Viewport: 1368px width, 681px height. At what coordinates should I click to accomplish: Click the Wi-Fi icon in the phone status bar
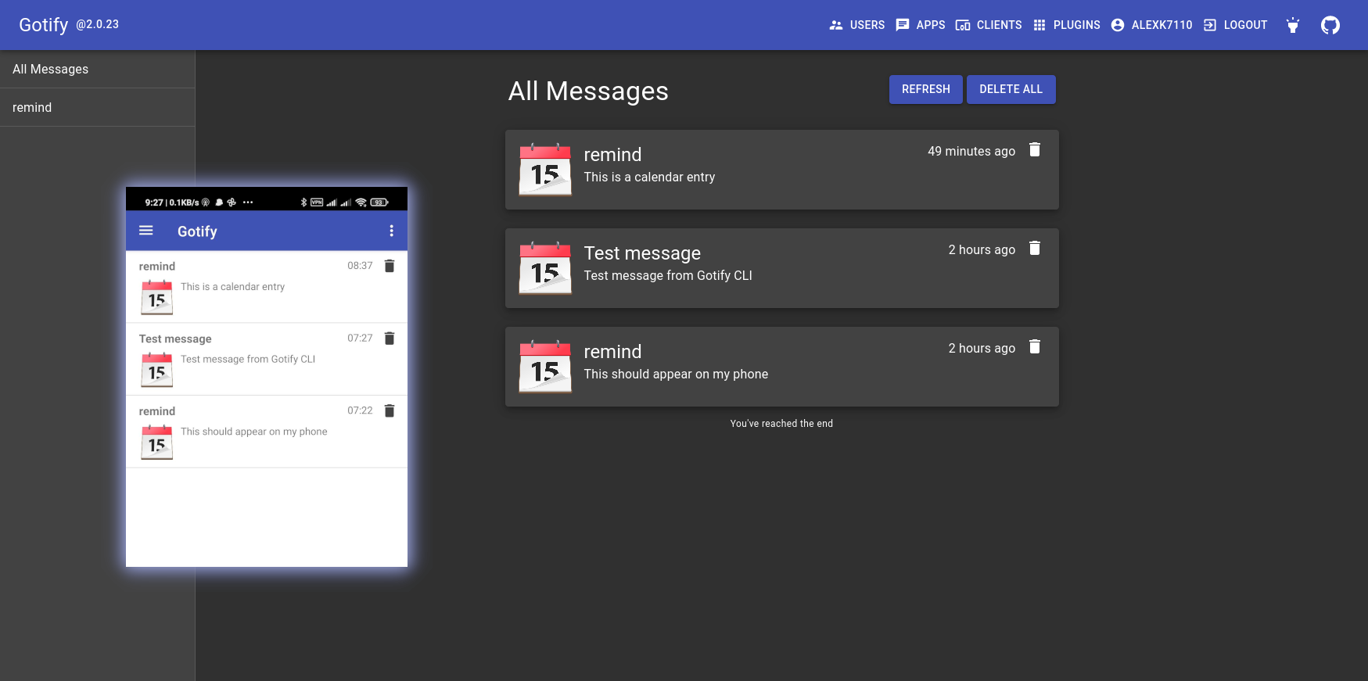tap(361, 202)
